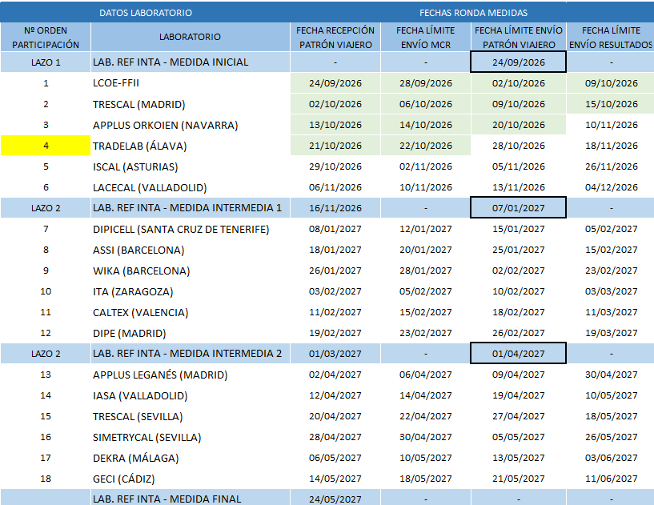Click TRADELAB's results deadline 18/11/2026
This screenshot has width=654, height=505.
tap(611, 146)
